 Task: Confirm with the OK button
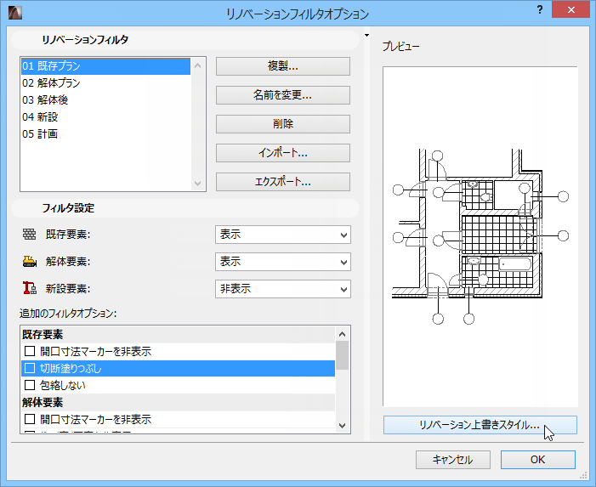point(538,460)
